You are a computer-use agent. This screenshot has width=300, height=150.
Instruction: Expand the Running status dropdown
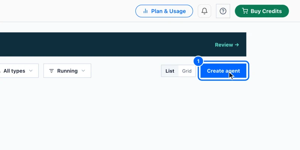coord(67,71)
